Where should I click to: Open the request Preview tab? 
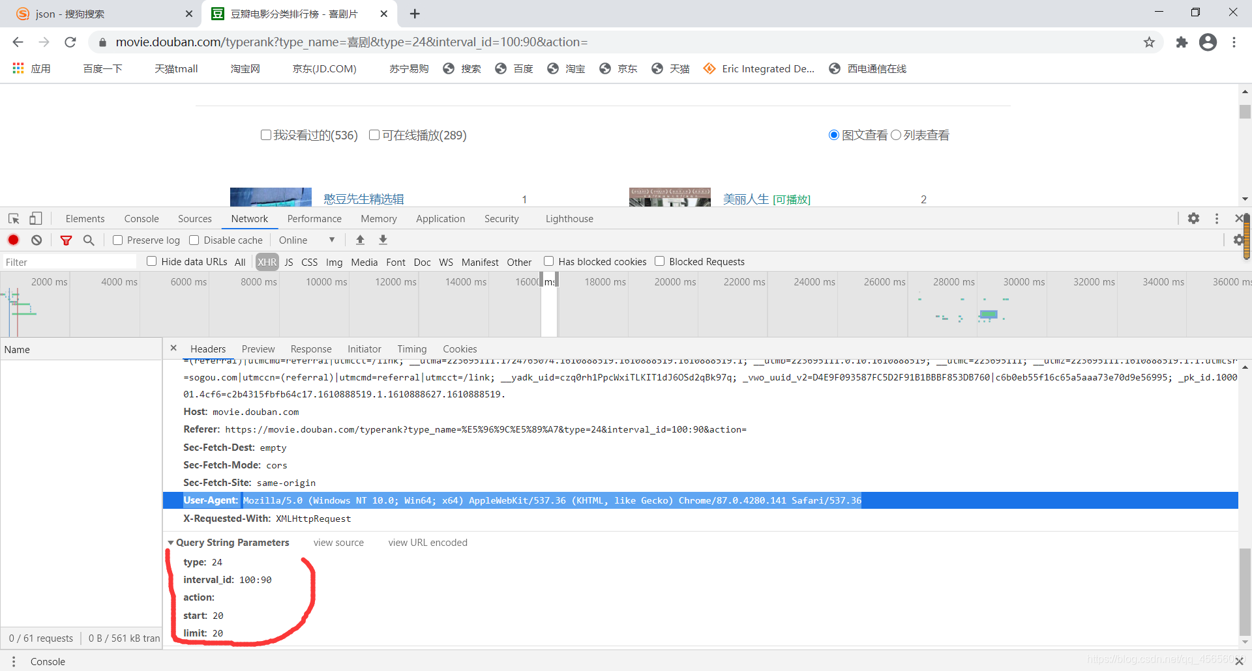point(258,349)
